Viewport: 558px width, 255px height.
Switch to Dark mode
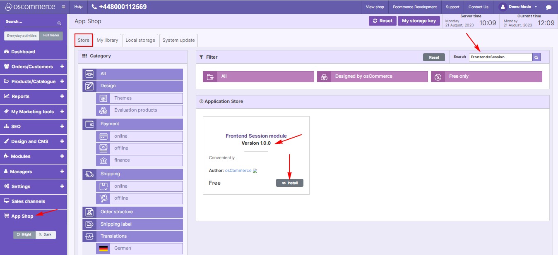46,235
